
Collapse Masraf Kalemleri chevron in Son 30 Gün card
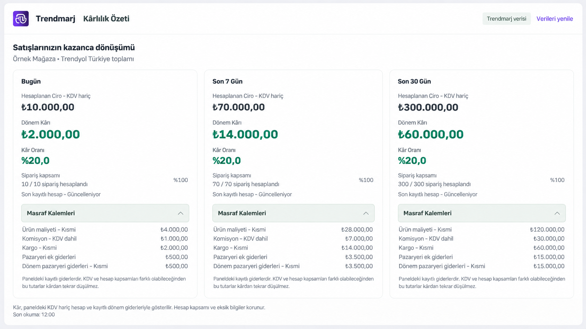[x=557, y=213]
